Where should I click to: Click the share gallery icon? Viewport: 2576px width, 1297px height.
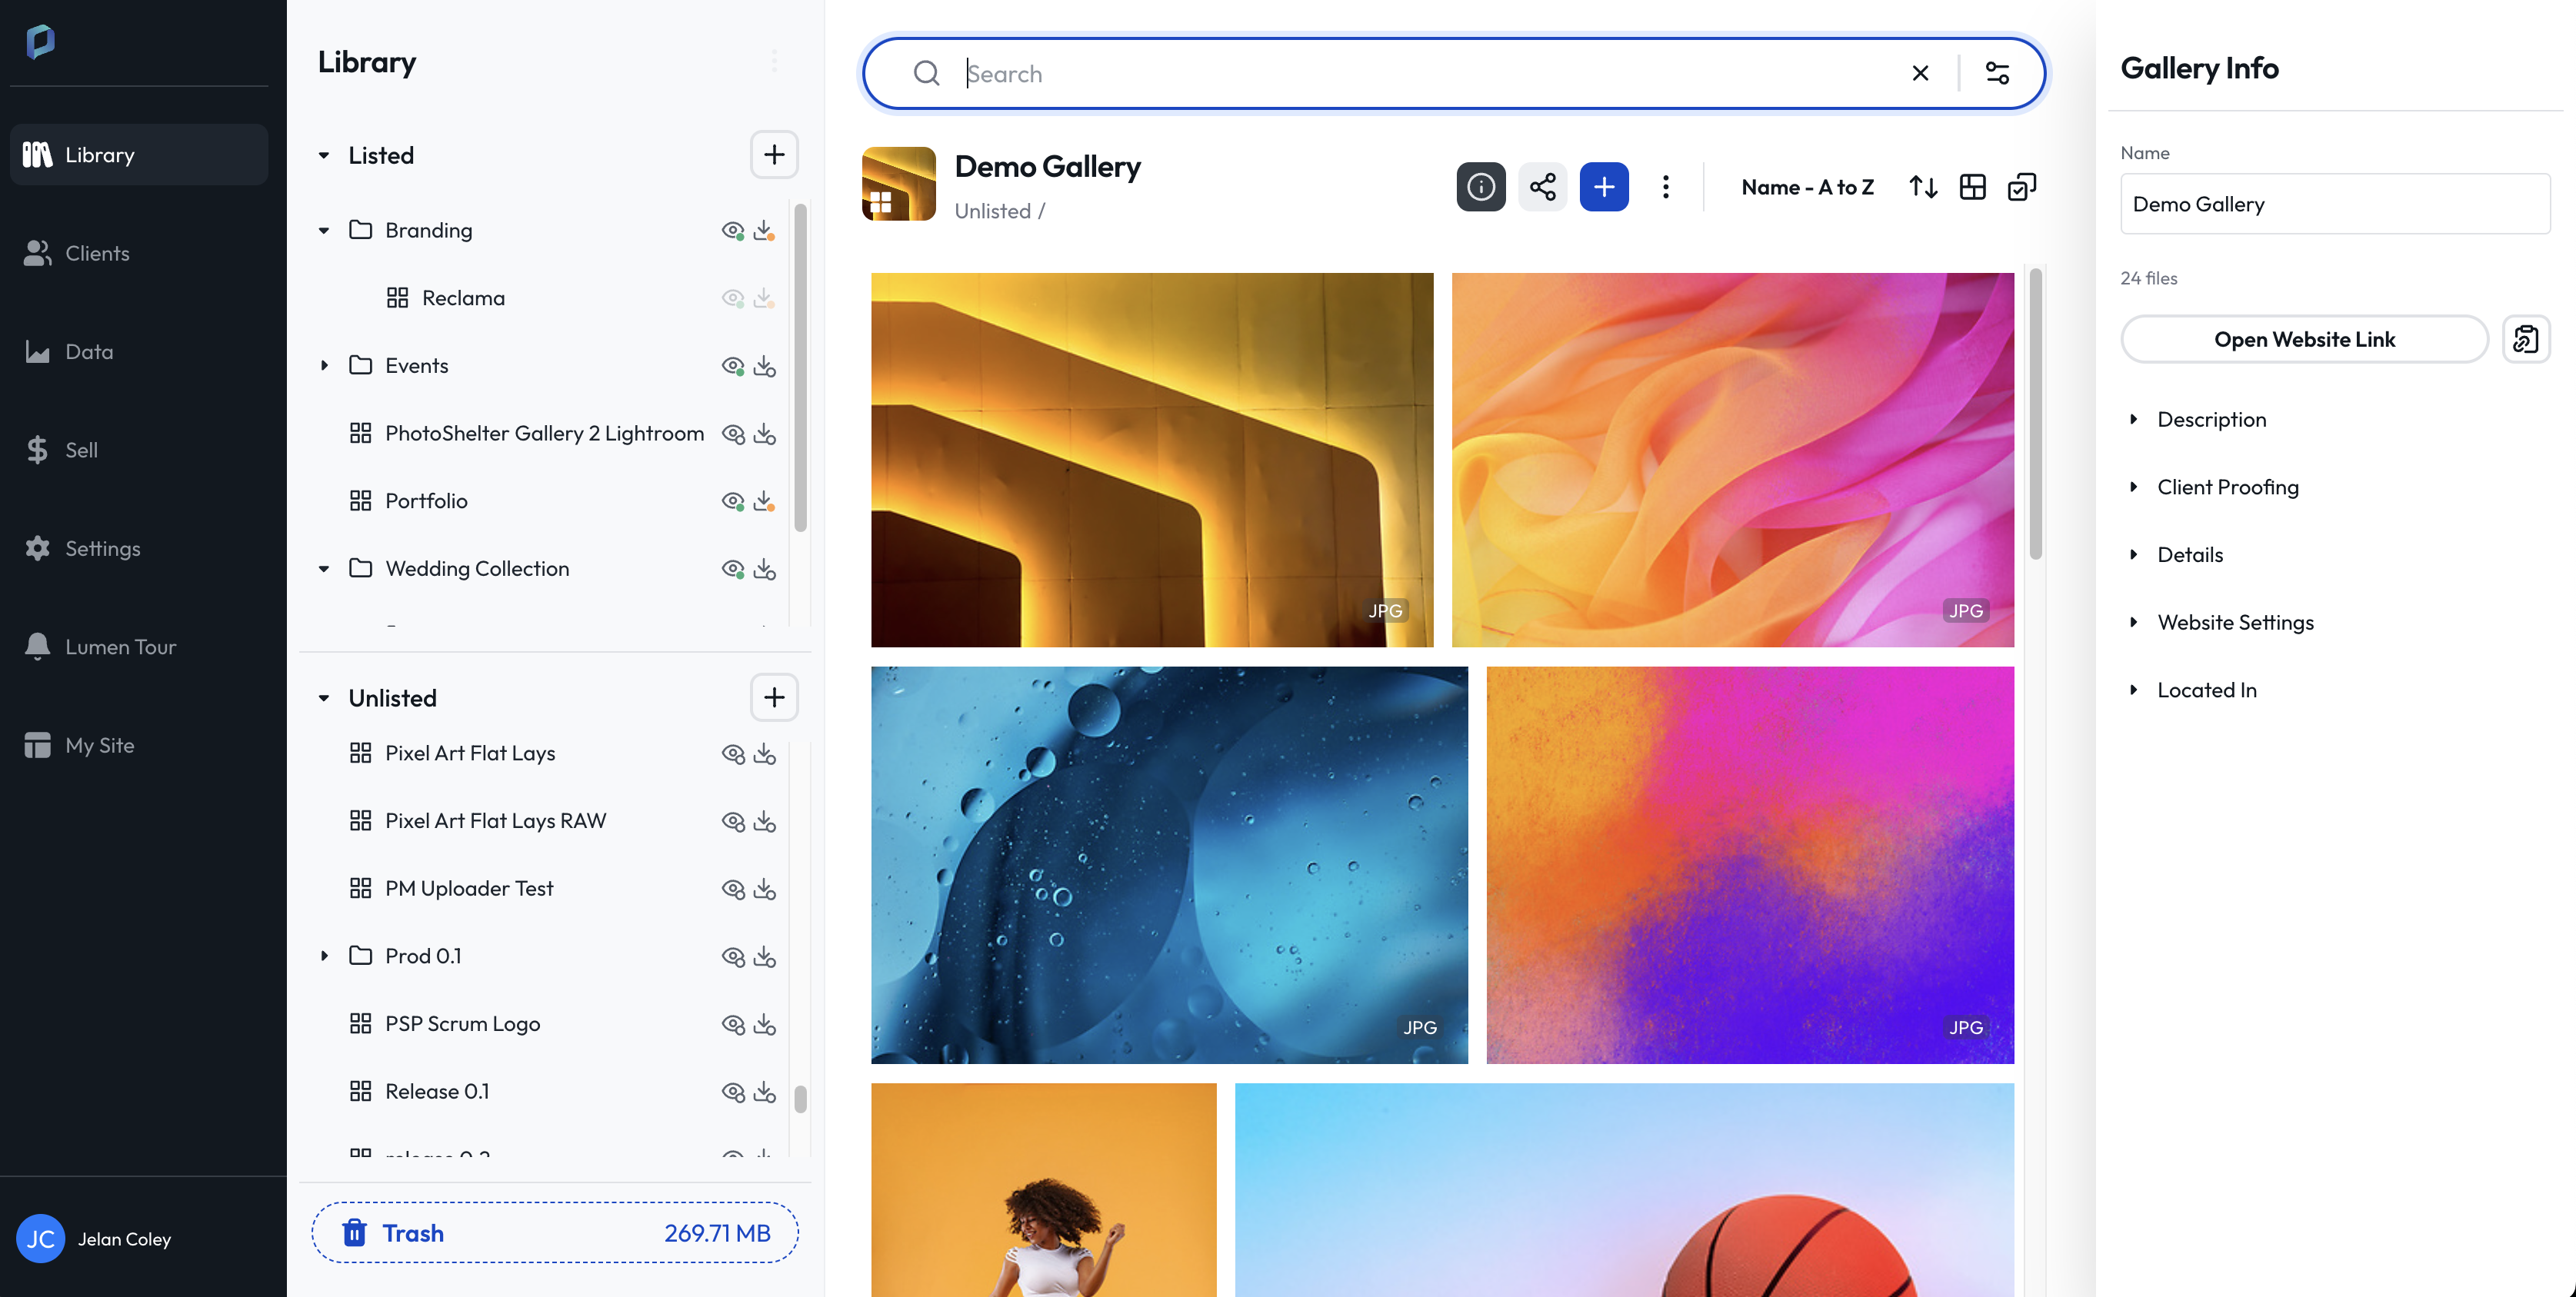point(1542,187)
